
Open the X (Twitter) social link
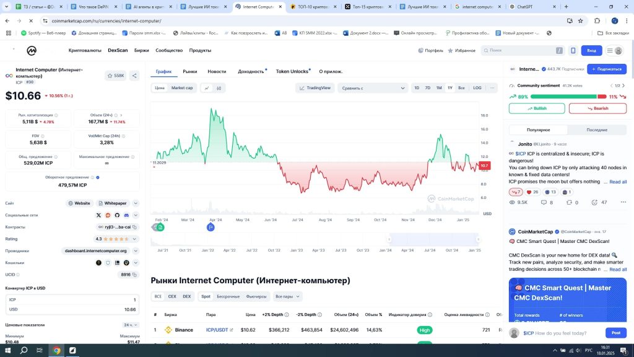[98, 215]
